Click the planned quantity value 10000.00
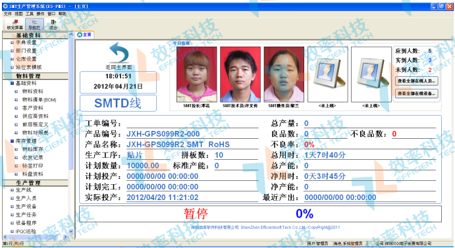Viewport: 455px width, 248px height. tap(143, 166)
